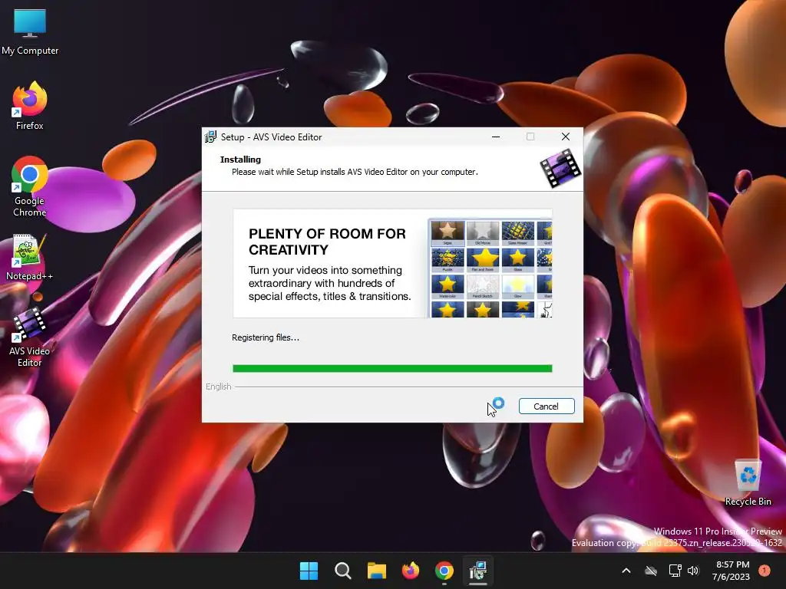Open the clock showing 8:57 PM
The image size is (786, 589).
[x=732, y=564]
